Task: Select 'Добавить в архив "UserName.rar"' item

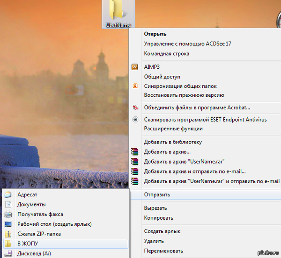Action: tap(184, 162)
